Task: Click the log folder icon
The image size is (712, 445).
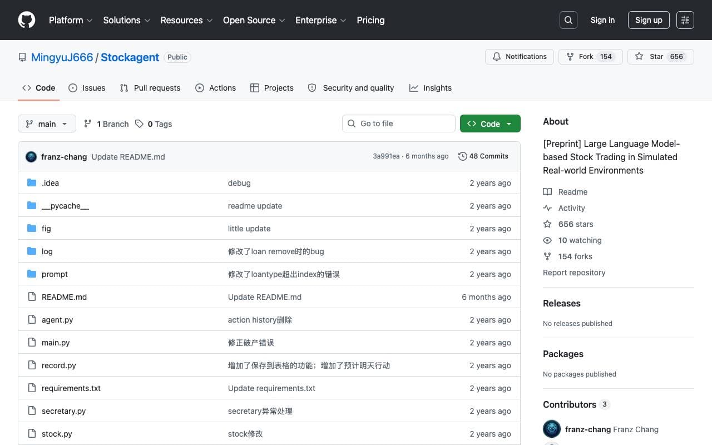Action: (32, 251)
